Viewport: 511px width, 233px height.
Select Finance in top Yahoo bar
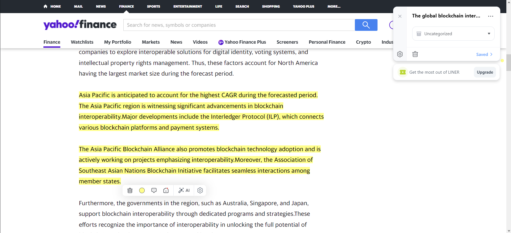pyautogui.click(x=126, y=6)
